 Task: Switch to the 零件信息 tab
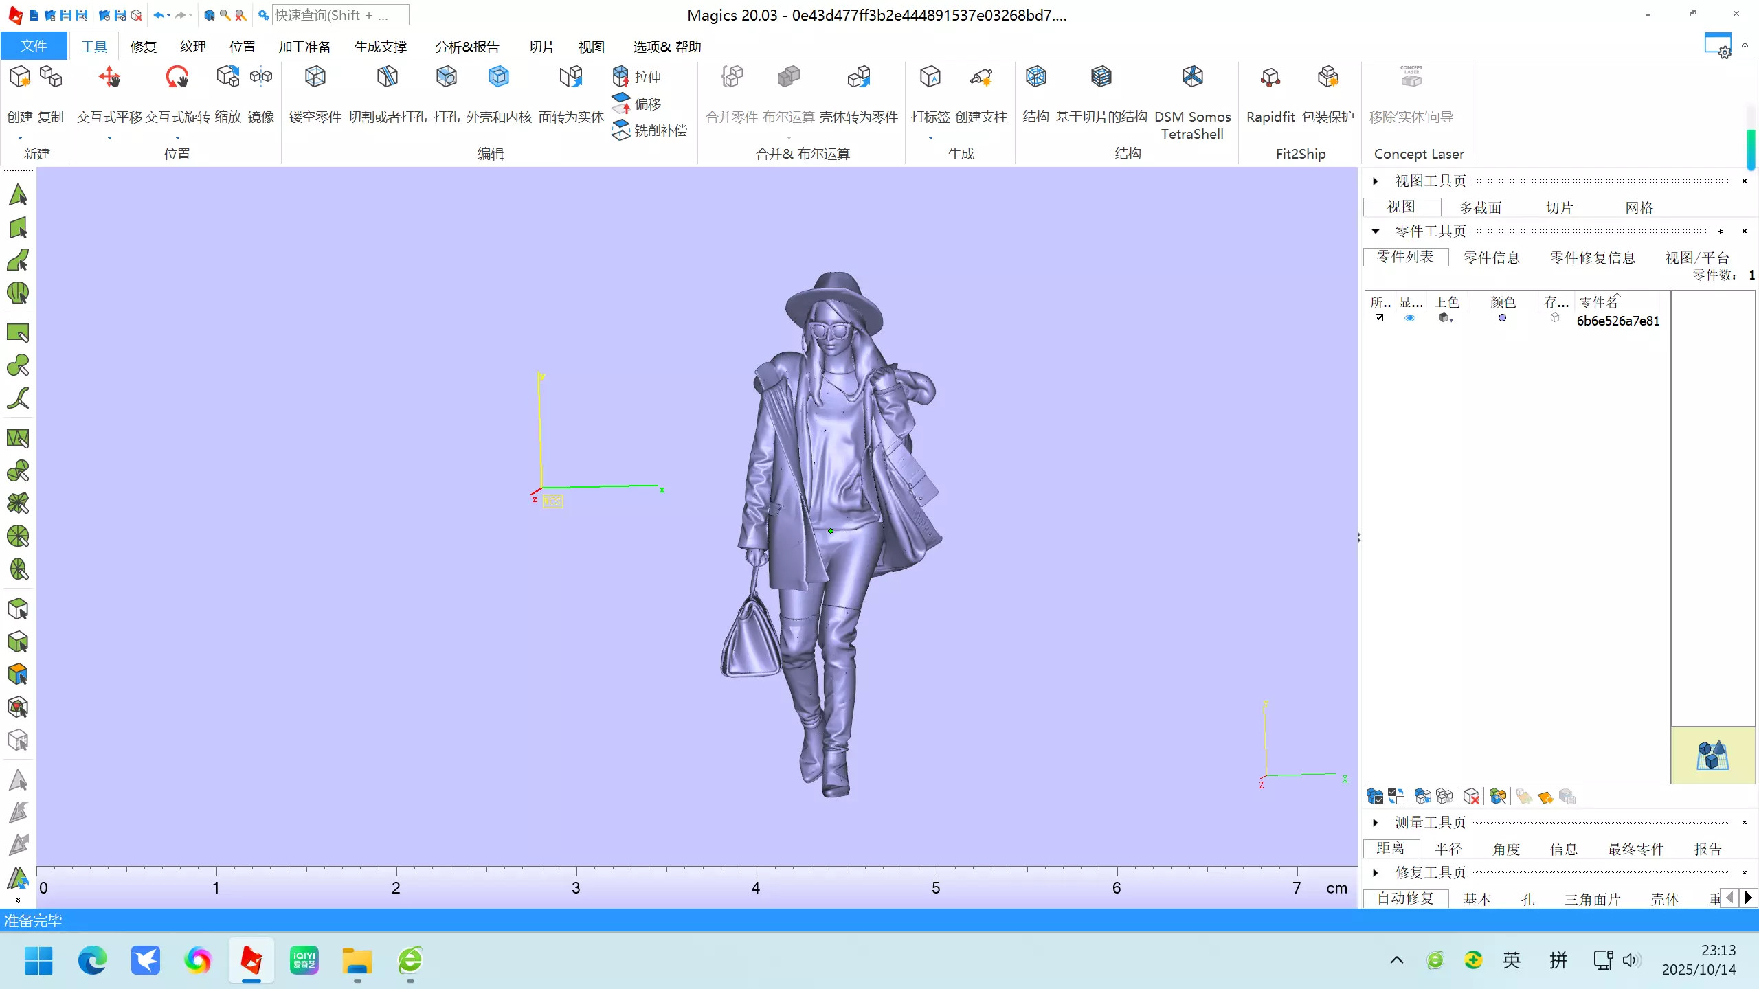(1491, 258)
